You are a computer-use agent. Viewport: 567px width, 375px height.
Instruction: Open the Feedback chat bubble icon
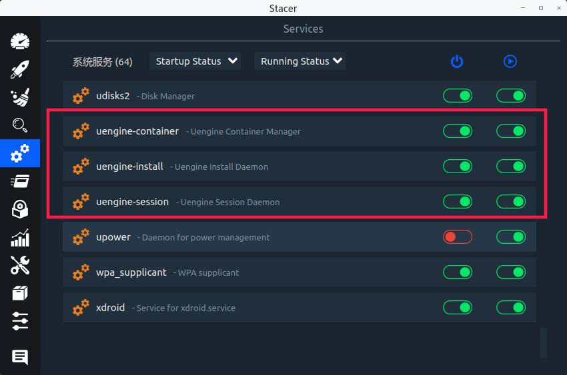pyautogui.click(x=20, y=357)
